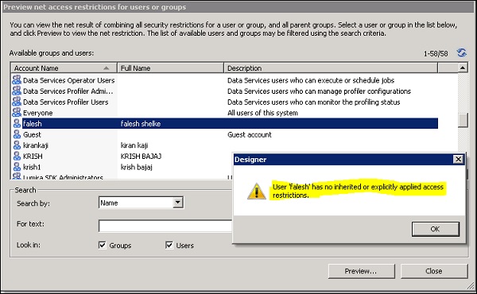Click the Data Services Operator Users group icon

[x=17, y=80]
